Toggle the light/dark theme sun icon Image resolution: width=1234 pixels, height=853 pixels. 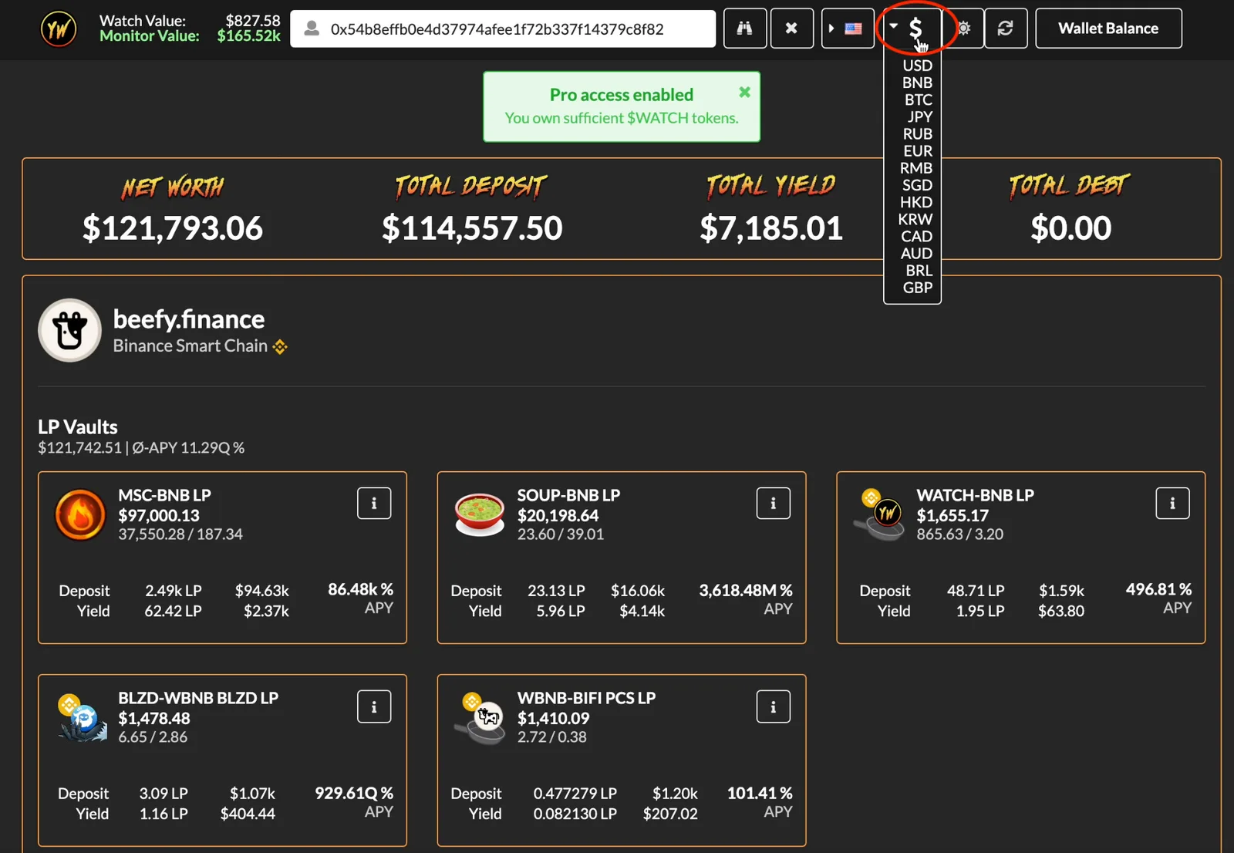pos(963,29)
